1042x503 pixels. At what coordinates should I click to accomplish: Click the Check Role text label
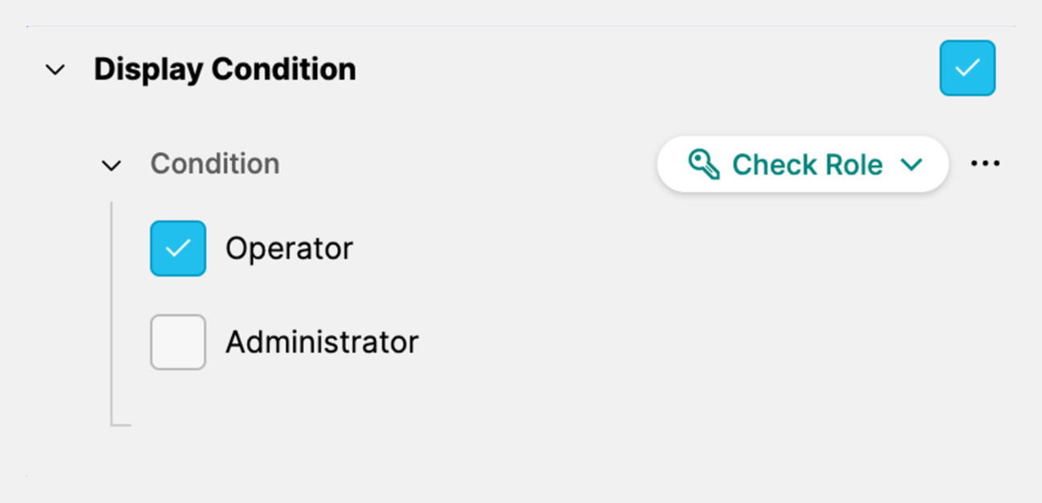pyautogui.click(x=806, y=164)
